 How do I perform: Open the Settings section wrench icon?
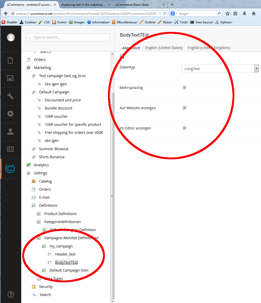pos(10,96)
